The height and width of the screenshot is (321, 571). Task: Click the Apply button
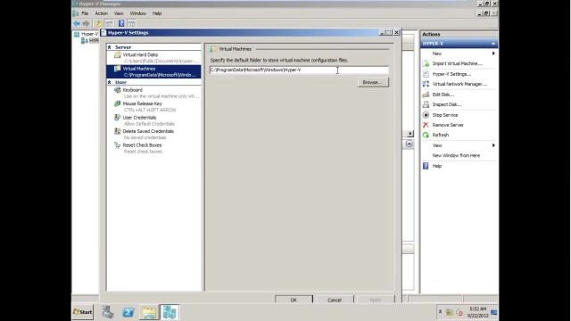(375, 300)
